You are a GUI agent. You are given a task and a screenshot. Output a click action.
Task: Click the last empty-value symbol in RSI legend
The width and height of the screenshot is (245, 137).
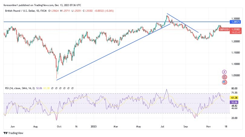(72, 88)
